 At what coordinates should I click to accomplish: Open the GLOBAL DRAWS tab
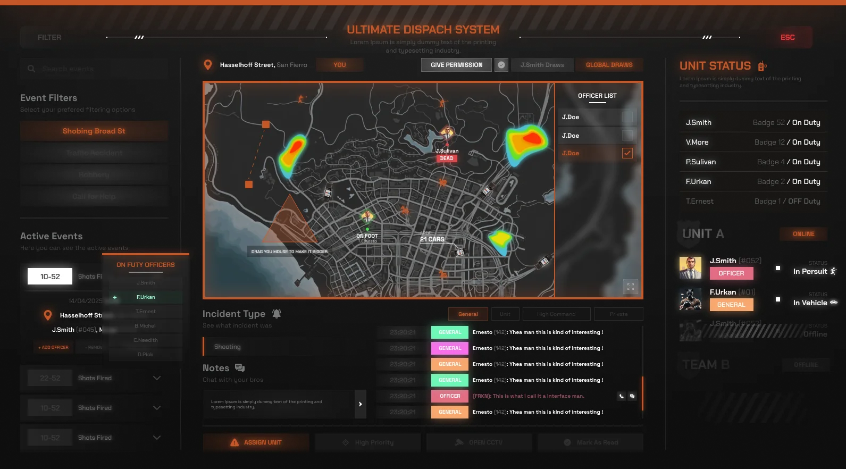click(x=609, y=65)
